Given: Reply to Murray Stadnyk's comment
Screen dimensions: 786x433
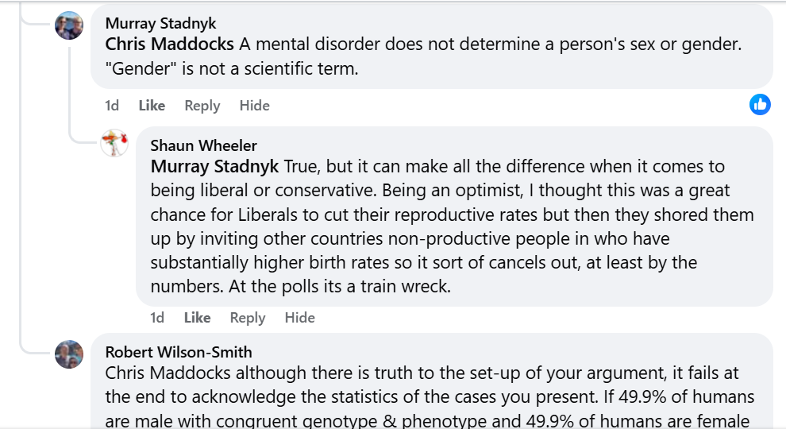Looking at the screenshot, I should [202, 106].
